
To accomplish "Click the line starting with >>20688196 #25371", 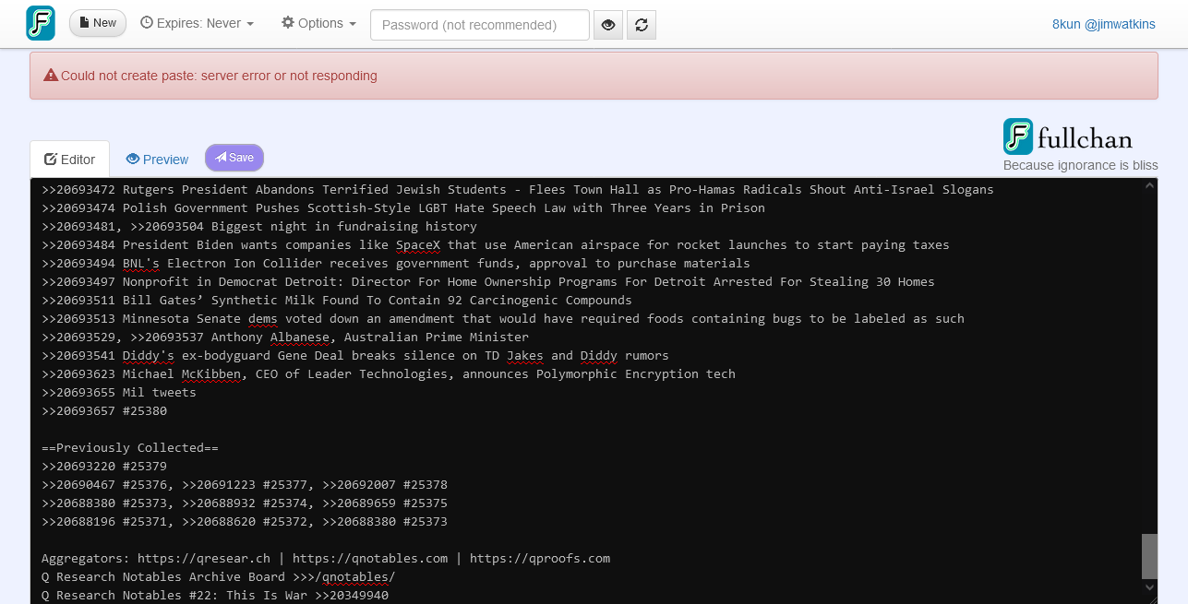I will point(245,522).
